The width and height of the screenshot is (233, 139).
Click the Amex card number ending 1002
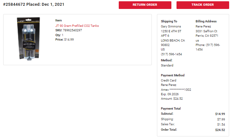point(176,89)
